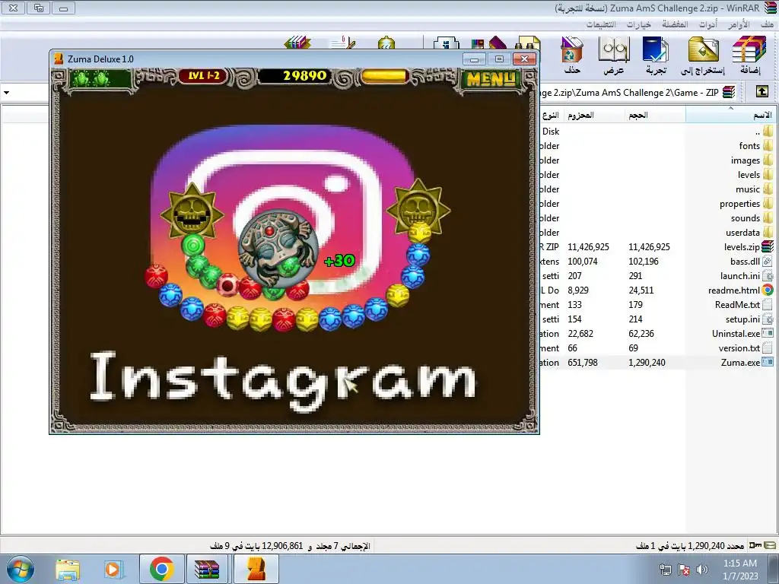Viewport: 779px width, 584px height.
Task: Open the خيارات (Options) menu
Action: pyautogui.click(x=638, y=24)
